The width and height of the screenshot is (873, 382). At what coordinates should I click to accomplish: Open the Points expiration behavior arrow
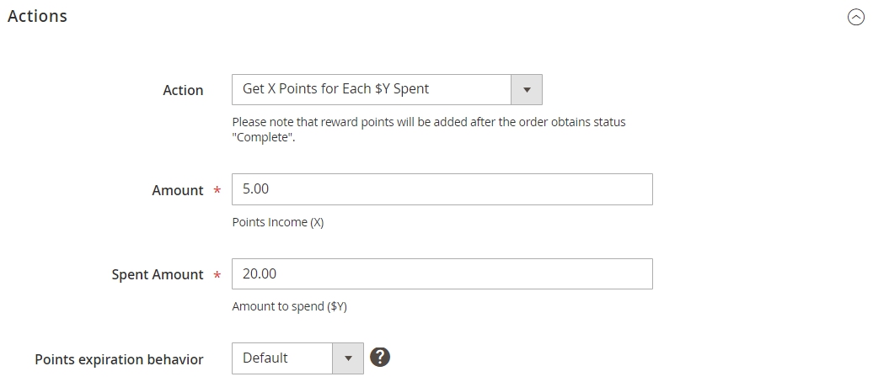[x=348, y=358]
